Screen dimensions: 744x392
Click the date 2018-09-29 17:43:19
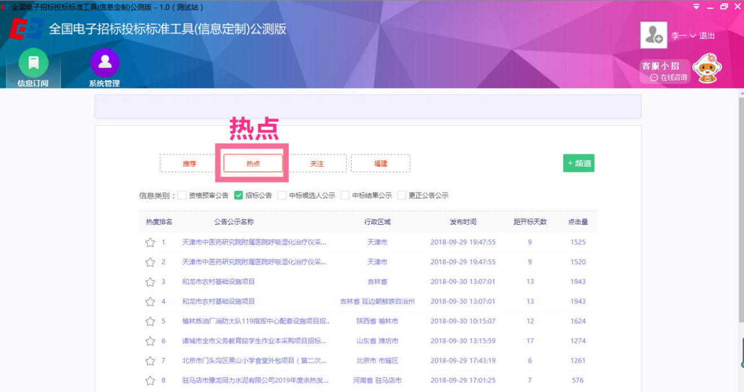click(x=463, y=360)
